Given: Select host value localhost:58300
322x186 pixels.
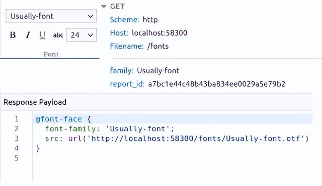Looking at the screenshot, I should point(159,33).
